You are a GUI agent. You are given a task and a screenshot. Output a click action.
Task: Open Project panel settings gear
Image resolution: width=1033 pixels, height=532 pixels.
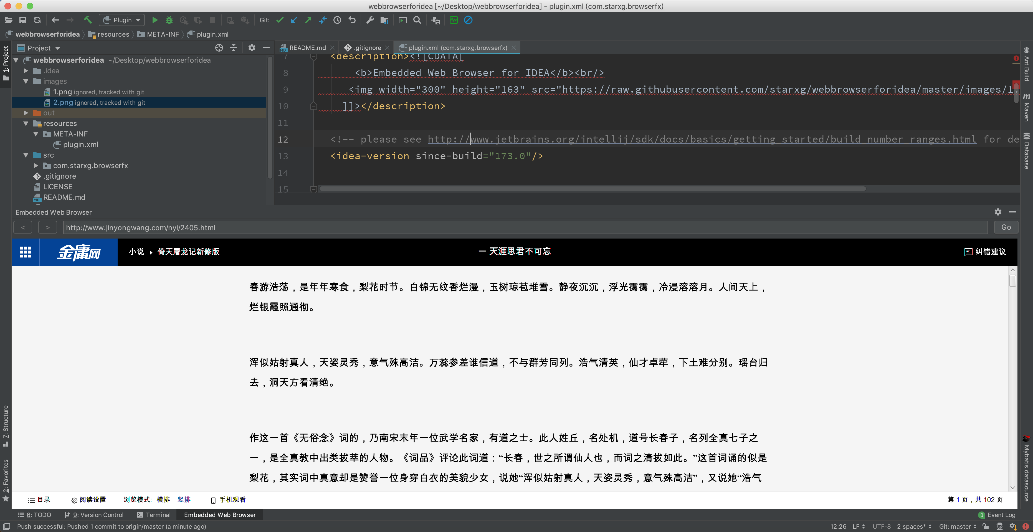[251, 48]
